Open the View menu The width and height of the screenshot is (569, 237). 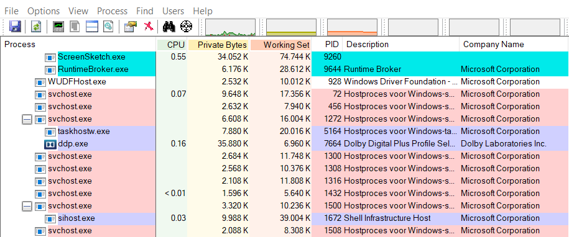[x=78, y=11]
